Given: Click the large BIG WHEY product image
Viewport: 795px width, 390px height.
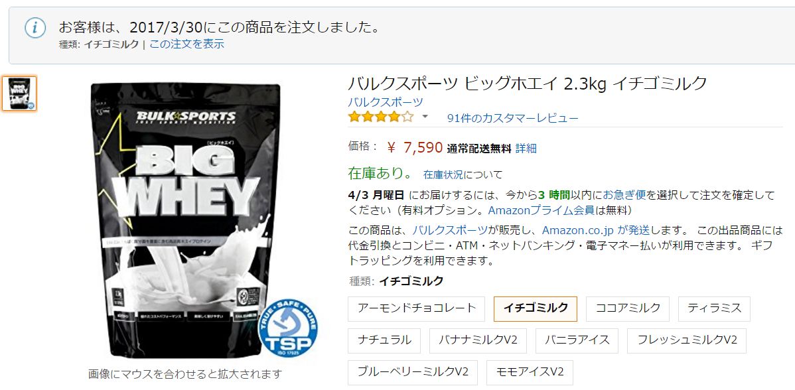Looking at the screenshot, I should tap(186, 220).
